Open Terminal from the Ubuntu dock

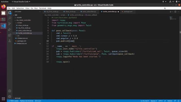click(x=3, y=19)
